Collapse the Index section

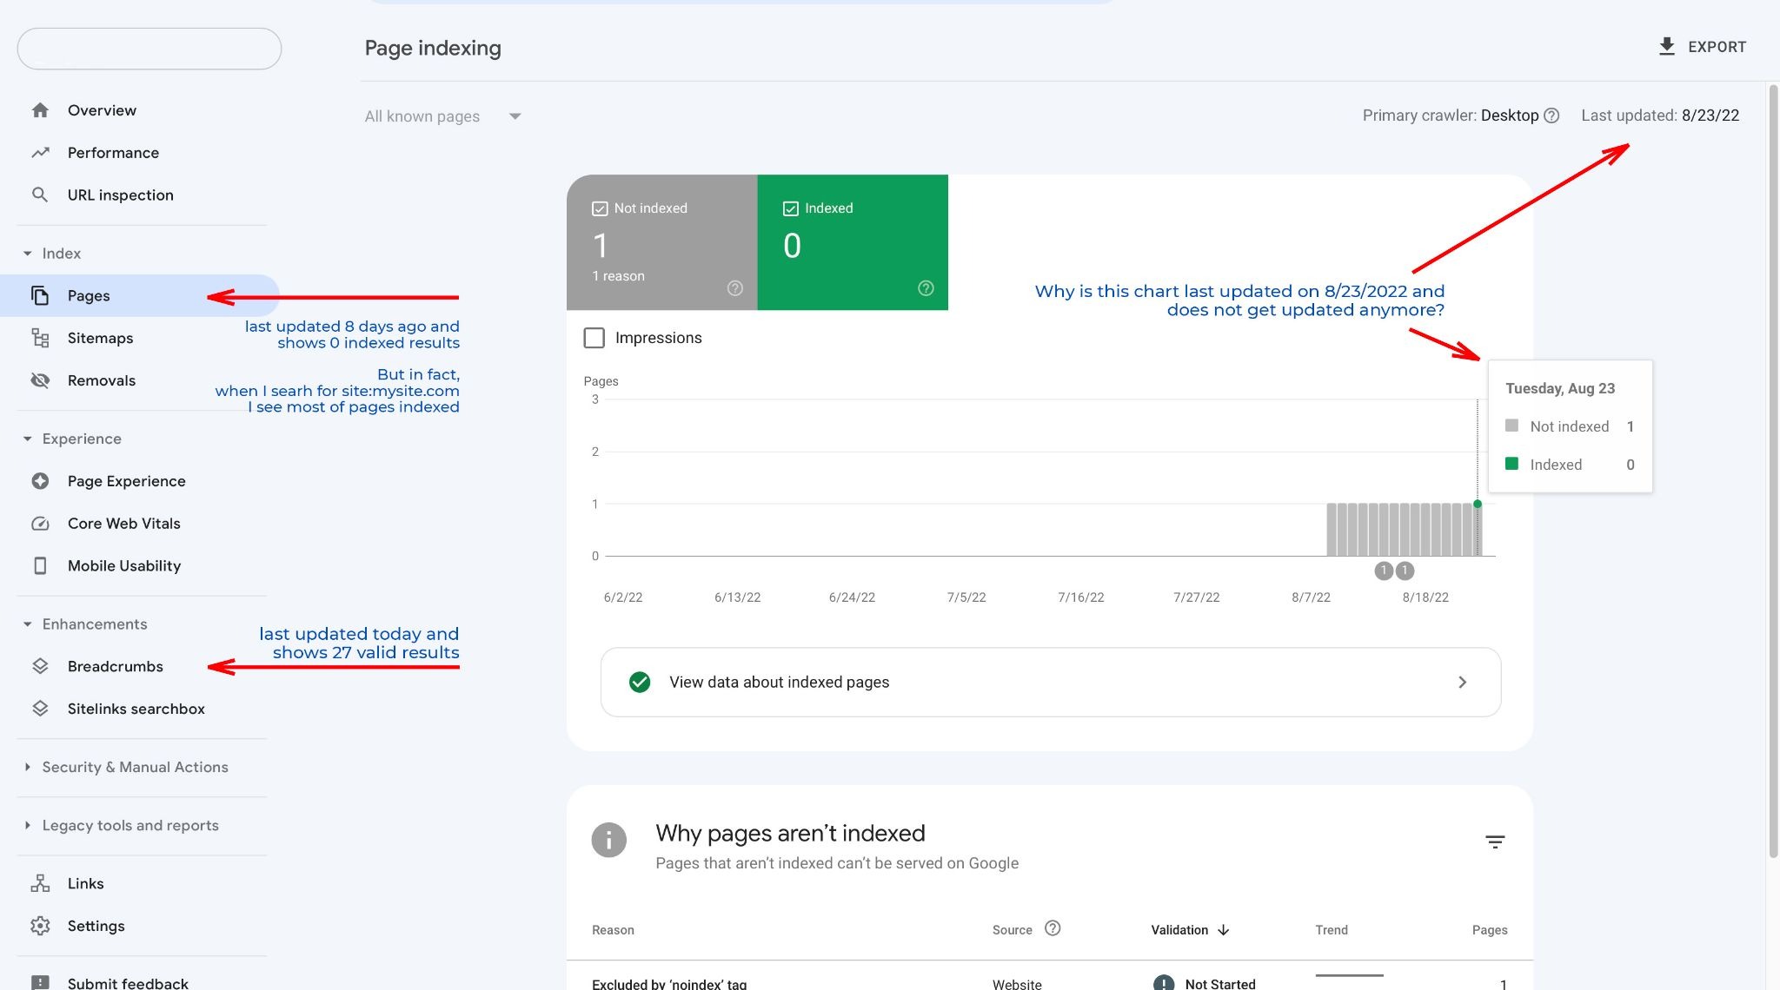point(27,253)
